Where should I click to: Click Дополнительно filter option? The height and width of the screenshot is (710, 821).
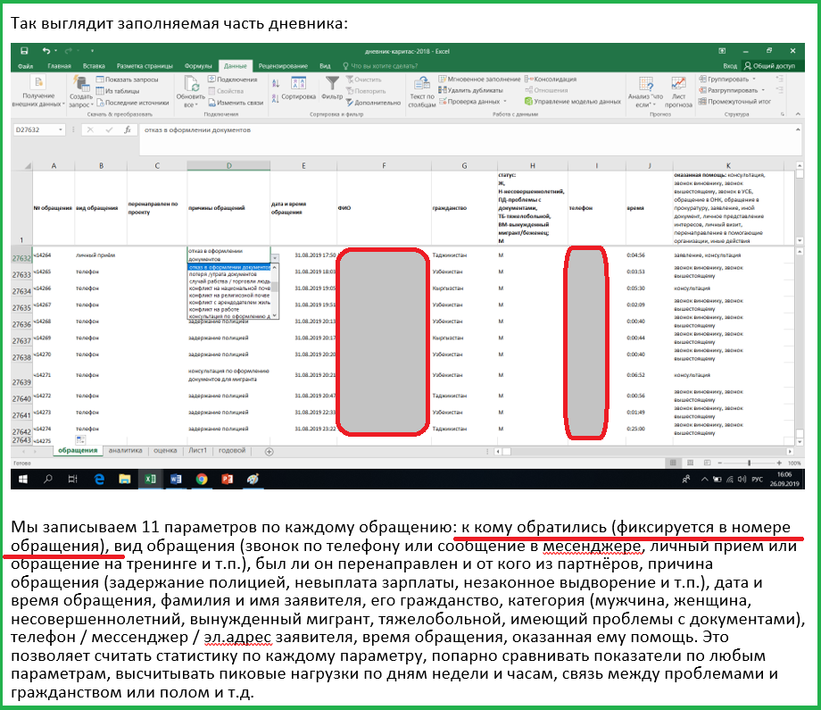point(373,103)
